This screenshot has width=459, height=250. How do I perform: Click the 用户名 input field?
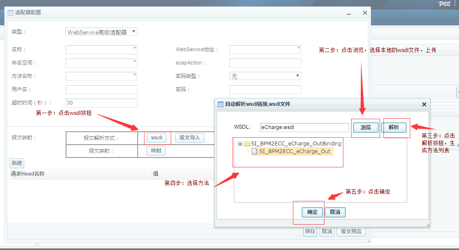pyautogui.click(x=101, y=90)
